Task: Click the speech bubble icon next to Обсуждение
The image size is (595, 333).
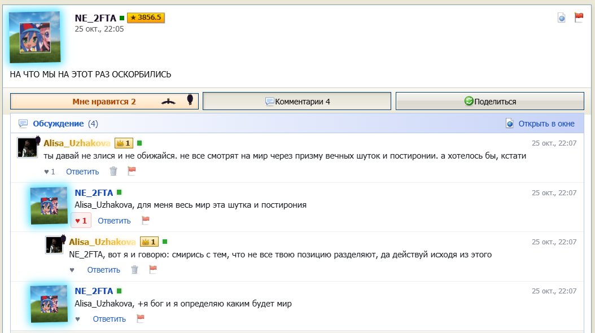Action: coord(23,124)
